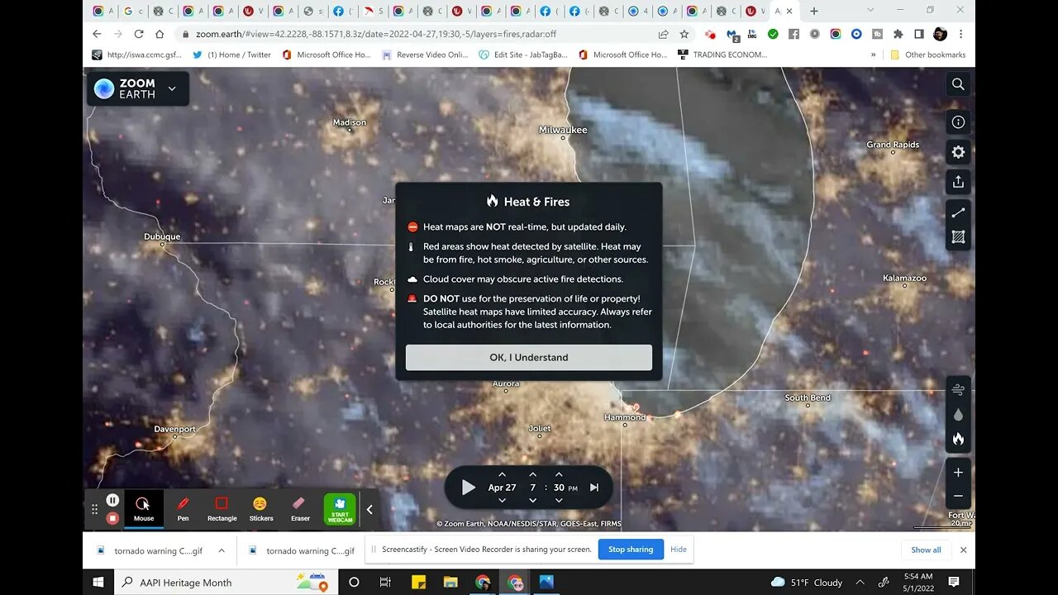Open the Windows Start menu
This screenshot has height=595, width=1058.
[x=98, y=582]
